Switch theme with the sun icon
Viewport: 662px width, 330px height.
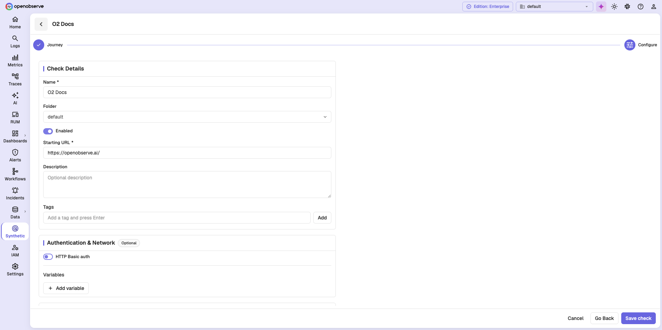click(614, 7)
